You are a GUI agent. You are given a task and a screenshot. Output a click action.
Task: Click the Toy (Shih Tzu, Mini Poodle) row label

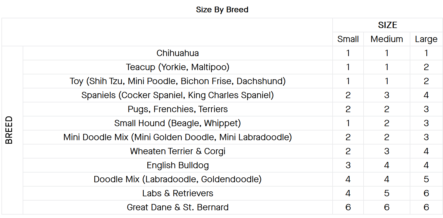[x=177, y=81]
